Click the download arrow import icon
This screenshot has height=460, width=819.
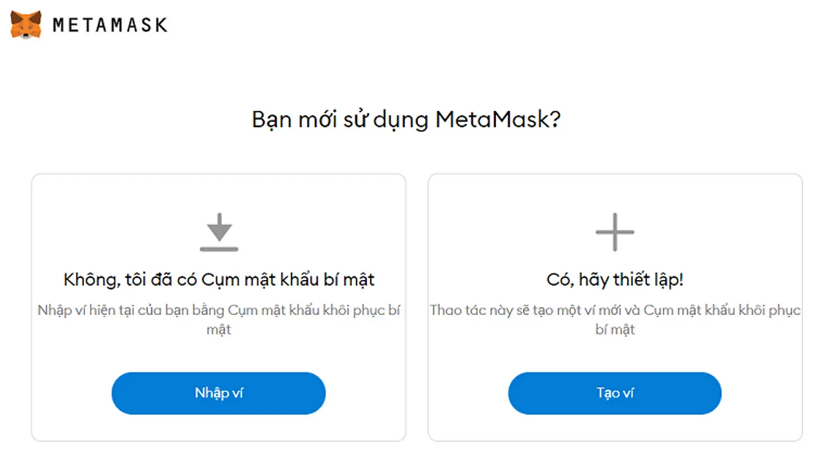point(219,227)
